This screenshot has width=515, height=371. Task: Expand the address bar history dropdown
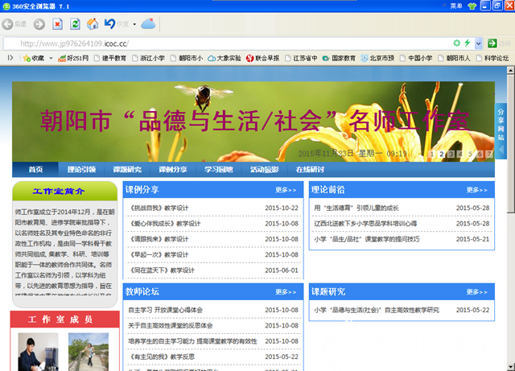click(x=479, y=43)
